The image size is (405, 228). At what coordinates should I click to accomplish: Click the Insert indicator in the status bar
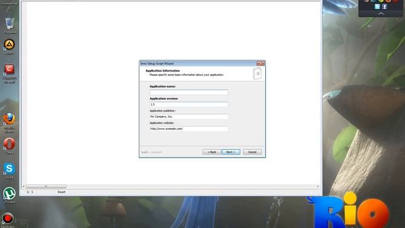pyautogui.click(x=61, y=192)
